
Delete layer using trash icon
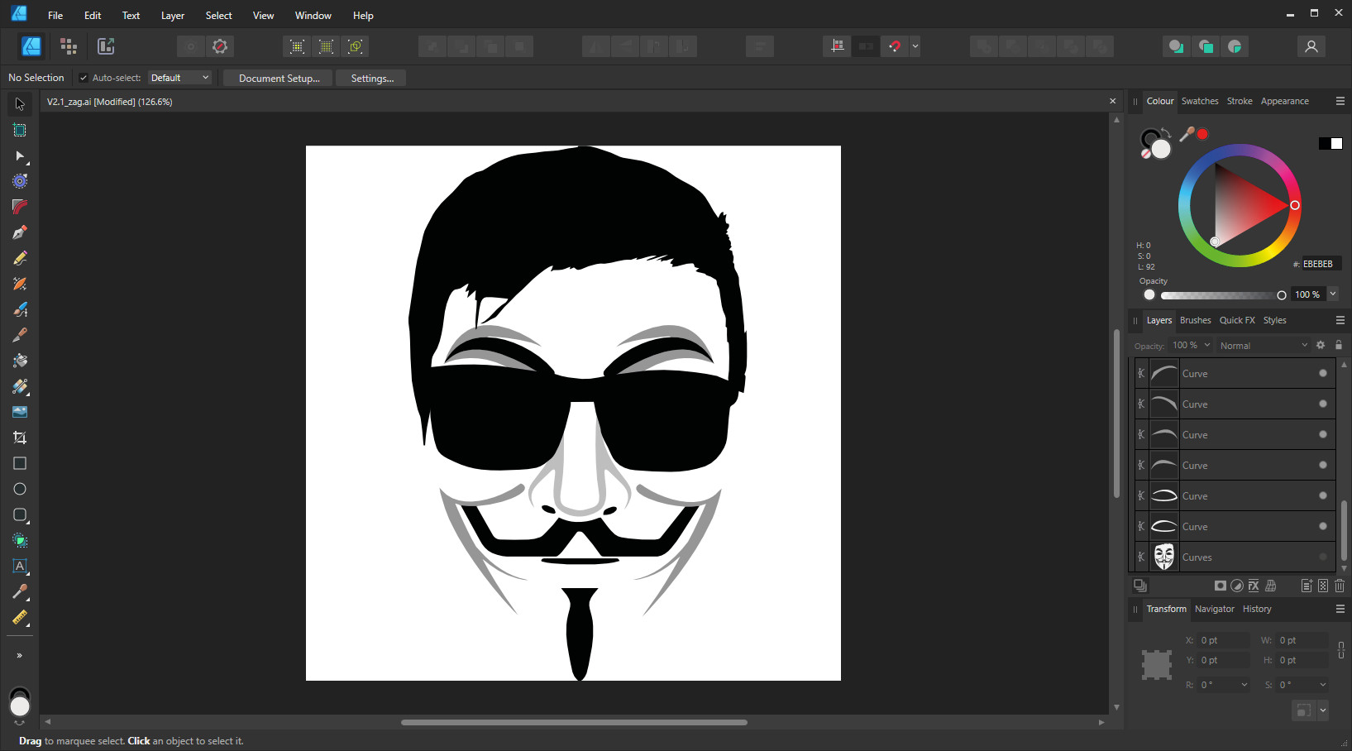pyautogui.click(x=1340, y=586)
